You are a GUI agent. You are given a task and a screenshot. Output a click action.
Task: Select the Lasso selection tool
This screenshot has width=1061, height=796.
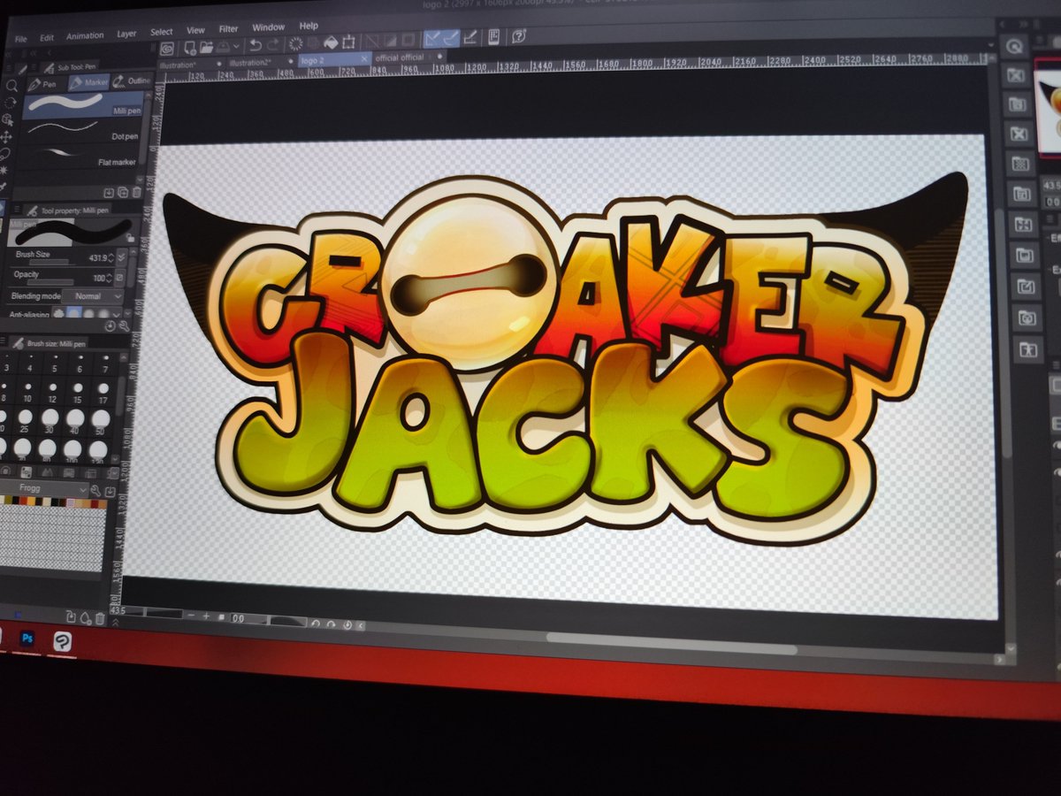(5, 154)
